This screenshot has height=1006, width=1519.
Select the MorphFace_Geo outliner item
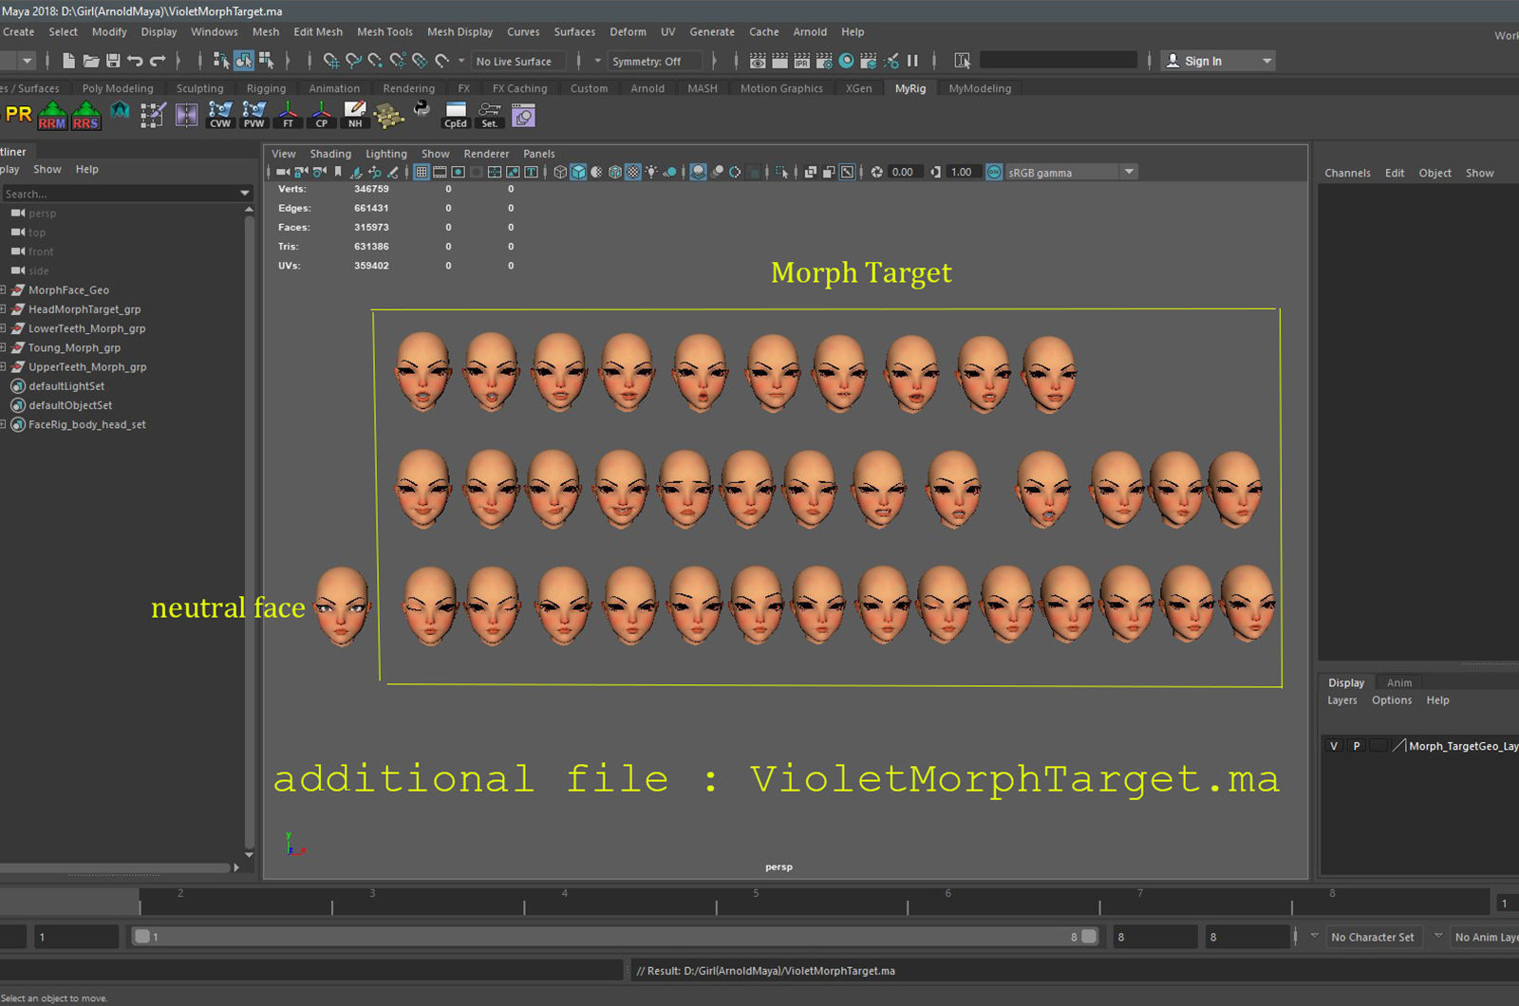click(x=68, y=290)
